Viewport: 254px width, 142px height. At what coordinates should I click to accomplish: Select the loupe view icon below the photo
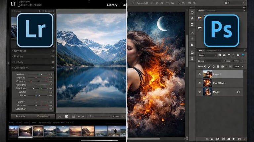[66, 116]
